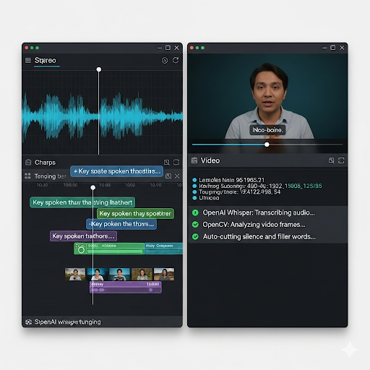Click green traffic light on left window
This screenshot has width=370, height=370.
click(38, 48)
